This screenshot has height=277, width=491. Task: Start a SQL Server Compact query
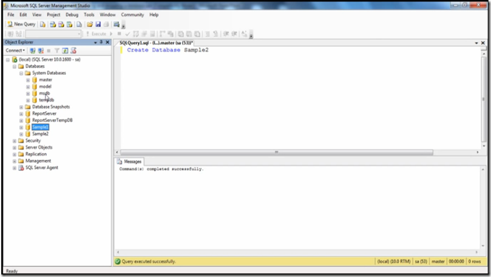tap(79, 24)
